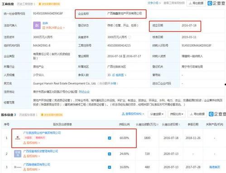Click first shareholder's company logo thumbnail
Viewport: 226px width, 173px height.
point(18,138)
